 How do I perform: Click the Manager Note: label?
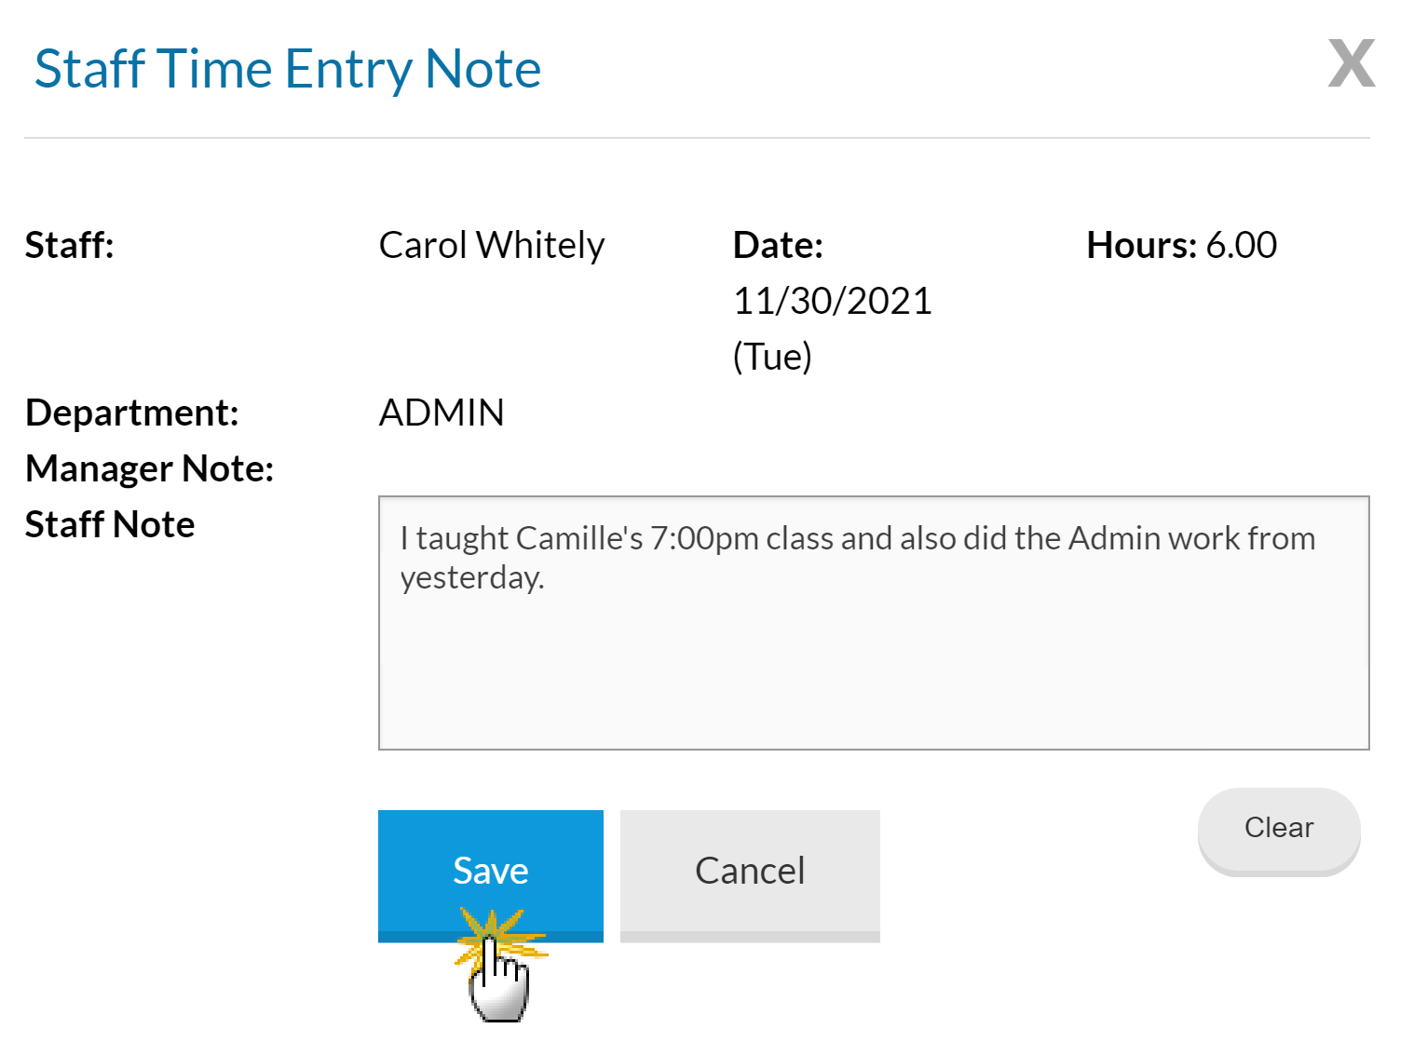(x=150, y=469)
